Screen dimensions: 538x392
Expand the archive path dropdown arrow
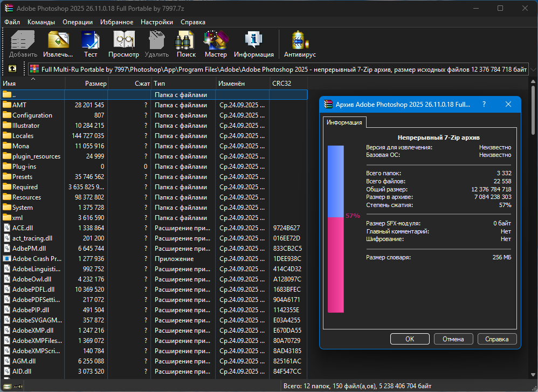533,69
